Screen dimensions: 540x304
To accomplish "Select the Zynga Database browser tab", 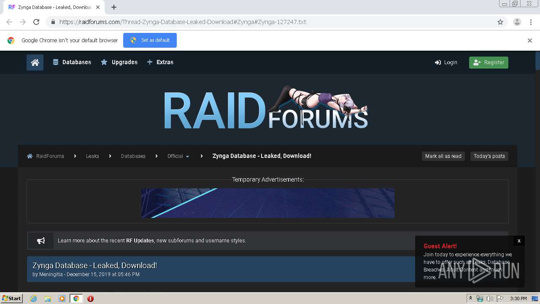I will click(x=54, y=7).
